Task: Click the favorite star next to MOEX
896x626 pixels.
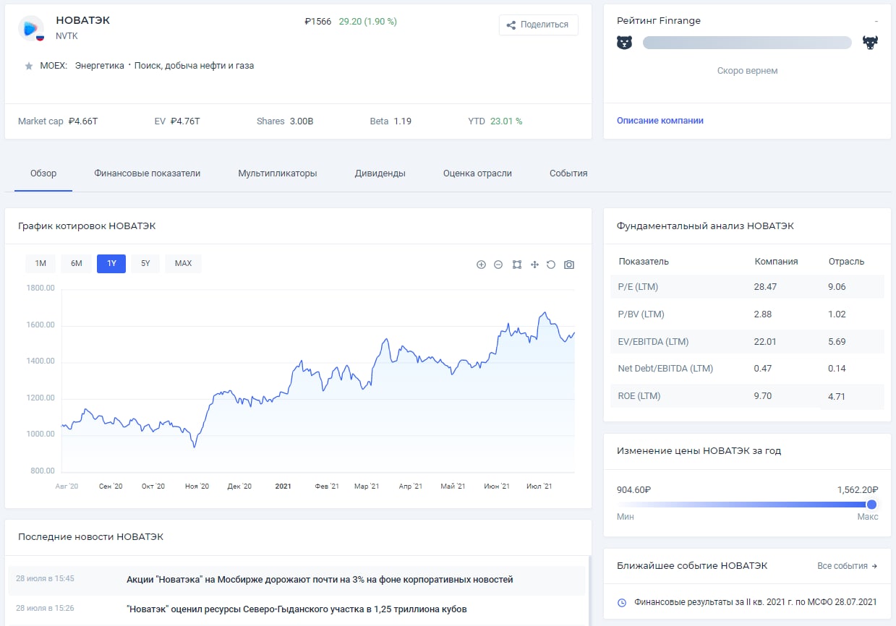Action: [29, 66]
